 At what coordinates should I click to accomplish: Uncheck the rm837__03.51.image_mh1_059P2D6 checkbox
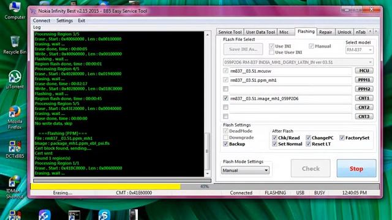coord(225,98)
